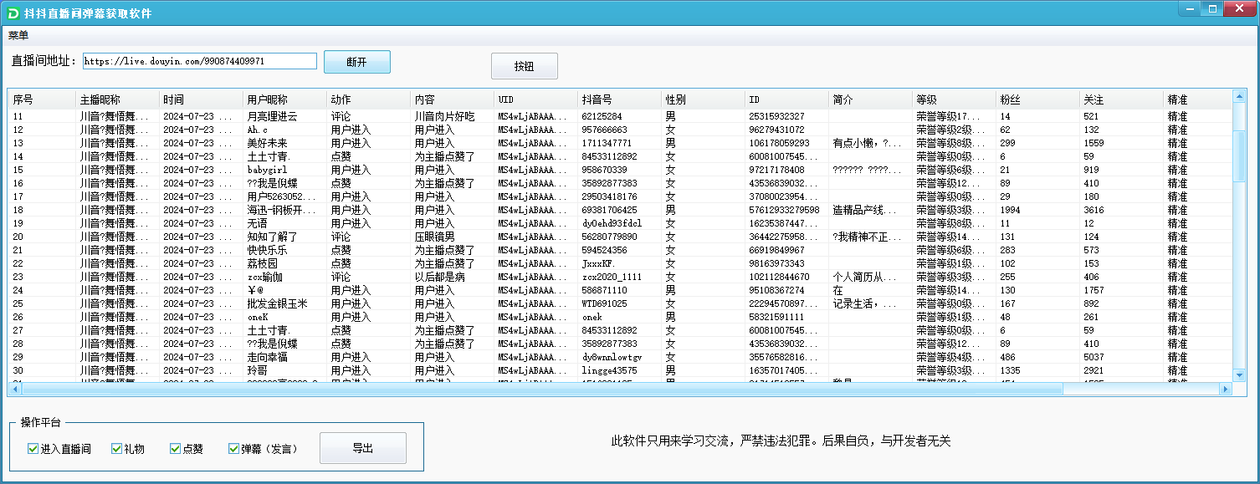
Task: Select user nickname 荔枝园
Action: pos(262,263)
